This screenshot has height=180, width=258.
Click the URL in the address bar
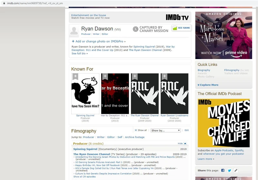[x=35, y=3]
